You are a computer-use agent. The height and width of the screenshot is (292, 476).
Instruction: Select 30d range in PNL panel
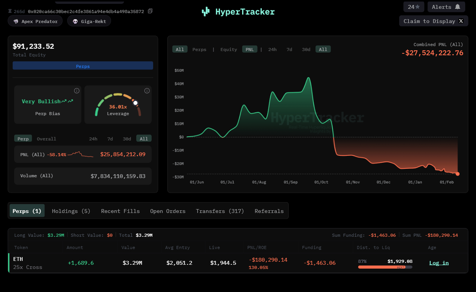point(127,139)
